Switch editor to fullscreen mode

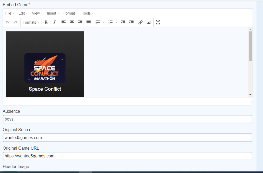click(x=158, y=22)
